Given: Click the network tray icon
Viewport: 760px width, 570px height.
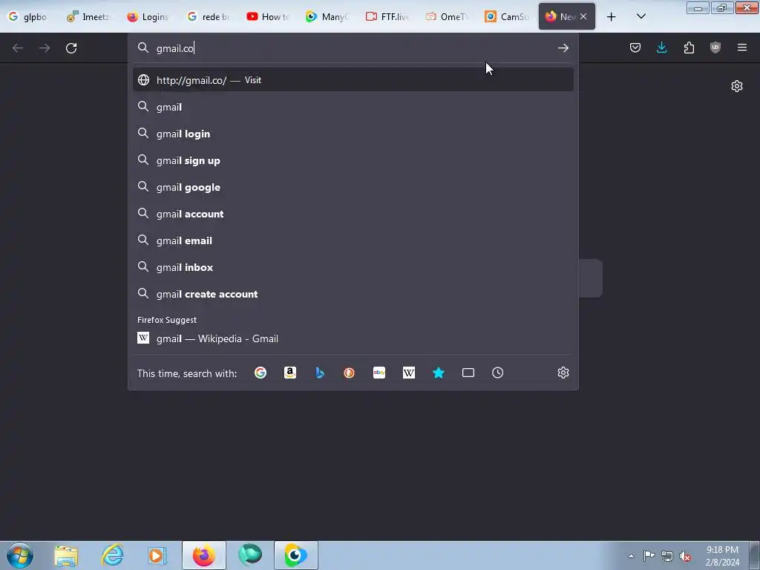Looking at the screenshot, I should 667,556.
